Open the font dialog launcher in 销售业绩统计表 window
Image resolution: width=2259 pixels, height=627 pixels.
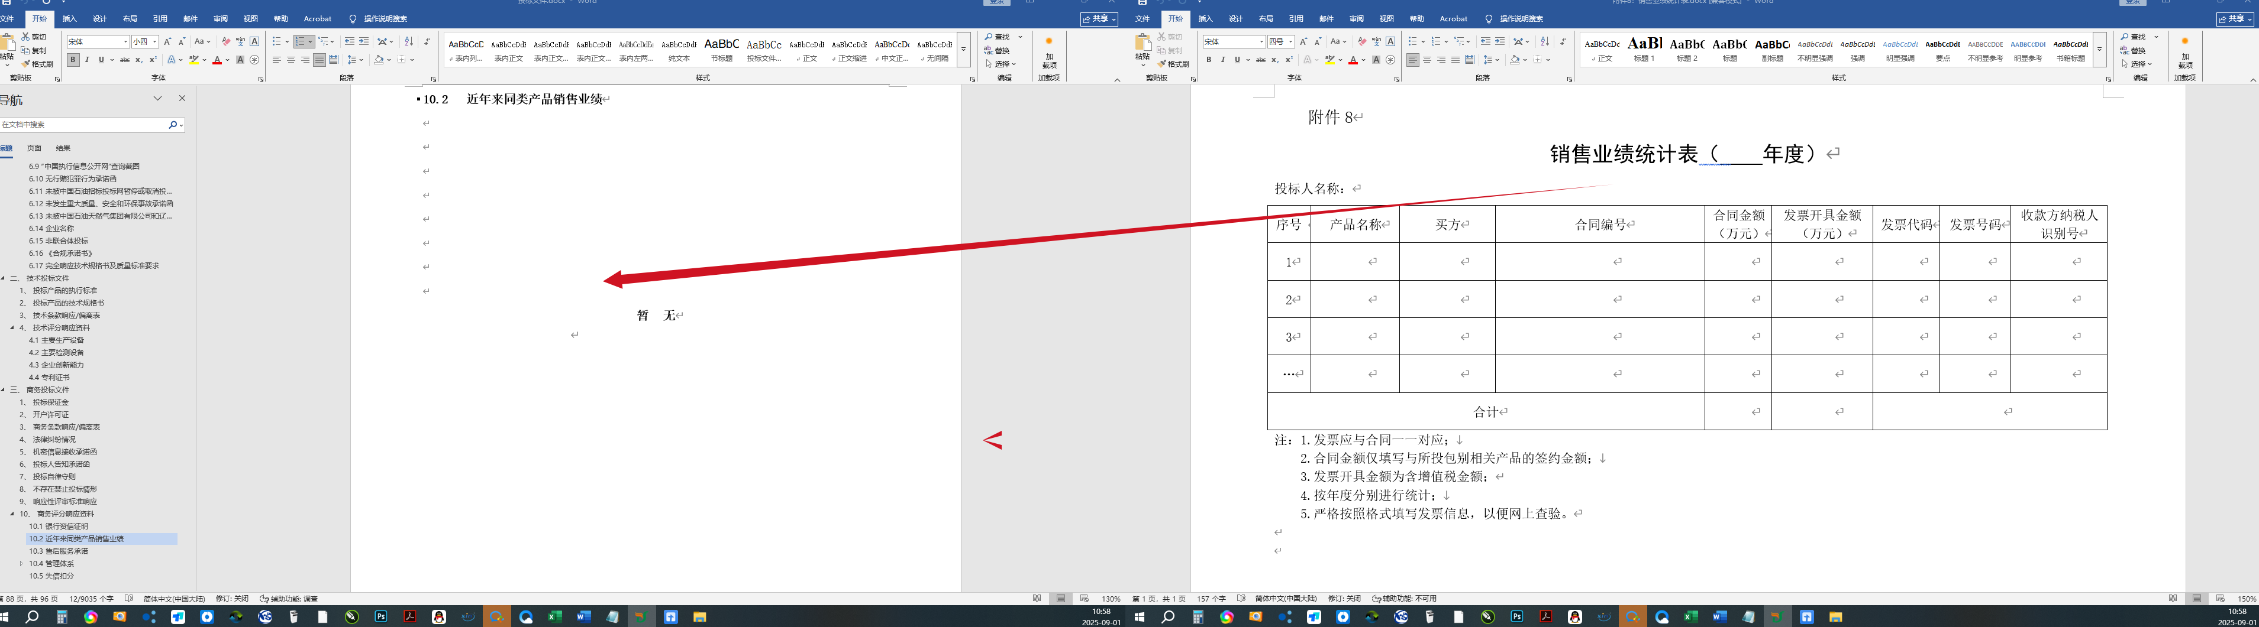(1397, 79)
